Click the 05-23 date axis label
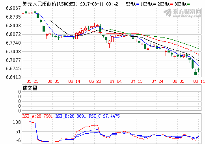This screenshot has width=205, height=144. click(32, 81)
